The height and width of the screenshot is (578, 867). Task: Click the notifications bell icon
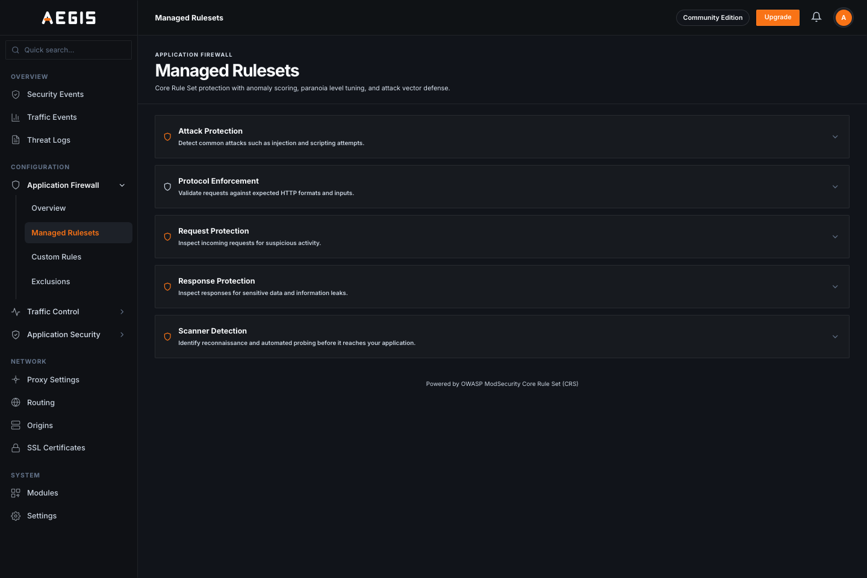(816, 17)
